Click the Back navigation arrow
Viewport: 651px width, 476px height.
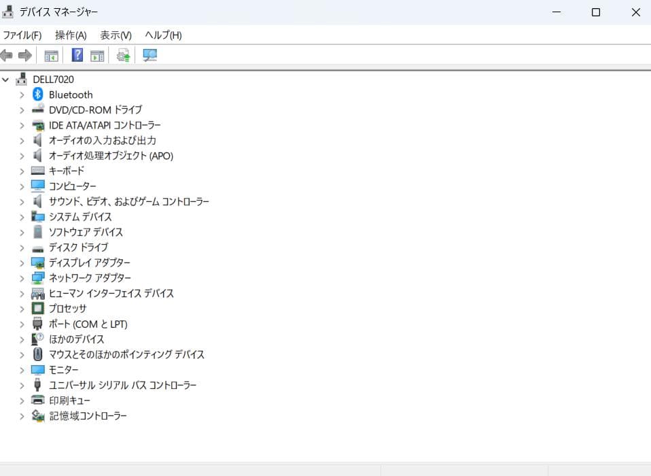click(7, 55)
